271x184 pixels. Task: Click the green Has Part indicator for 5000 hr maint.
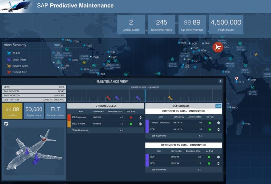(x=131, y=124)
